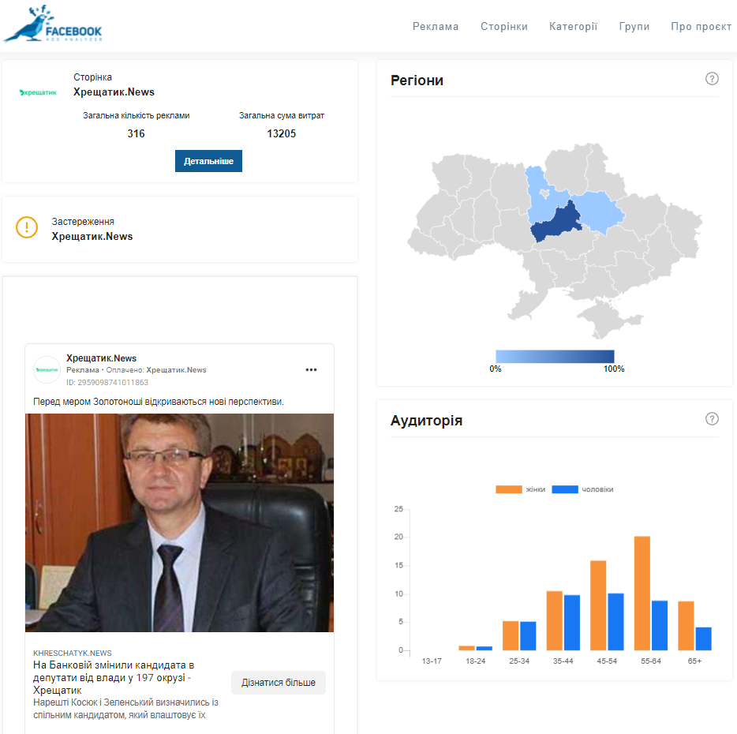Click Хрещатик.News under Застереження
The height and width of the screenshot is (734, 737).
(x=92, y=236)
